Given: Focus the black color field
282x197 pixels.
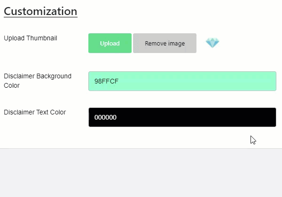Looking at the screenshot, I should (x=182, y=117).
